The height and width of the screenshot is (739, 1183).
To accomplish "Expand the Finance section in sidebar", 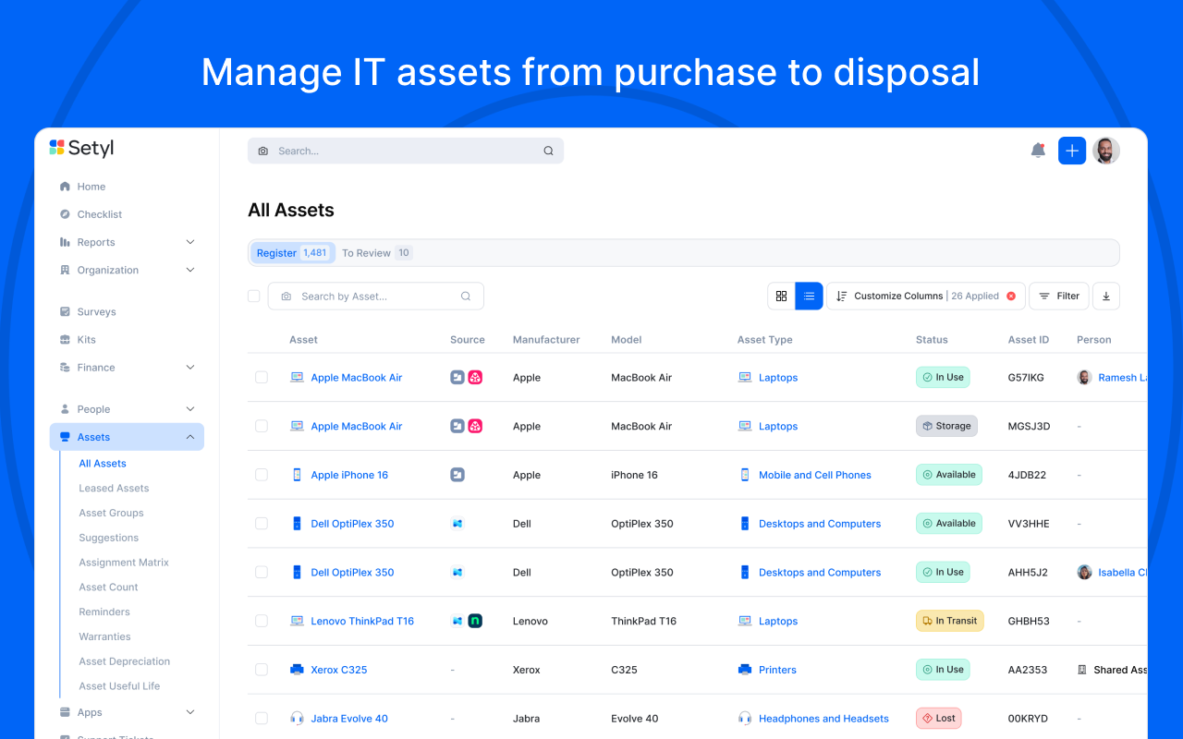I will [x=190, y=367].
